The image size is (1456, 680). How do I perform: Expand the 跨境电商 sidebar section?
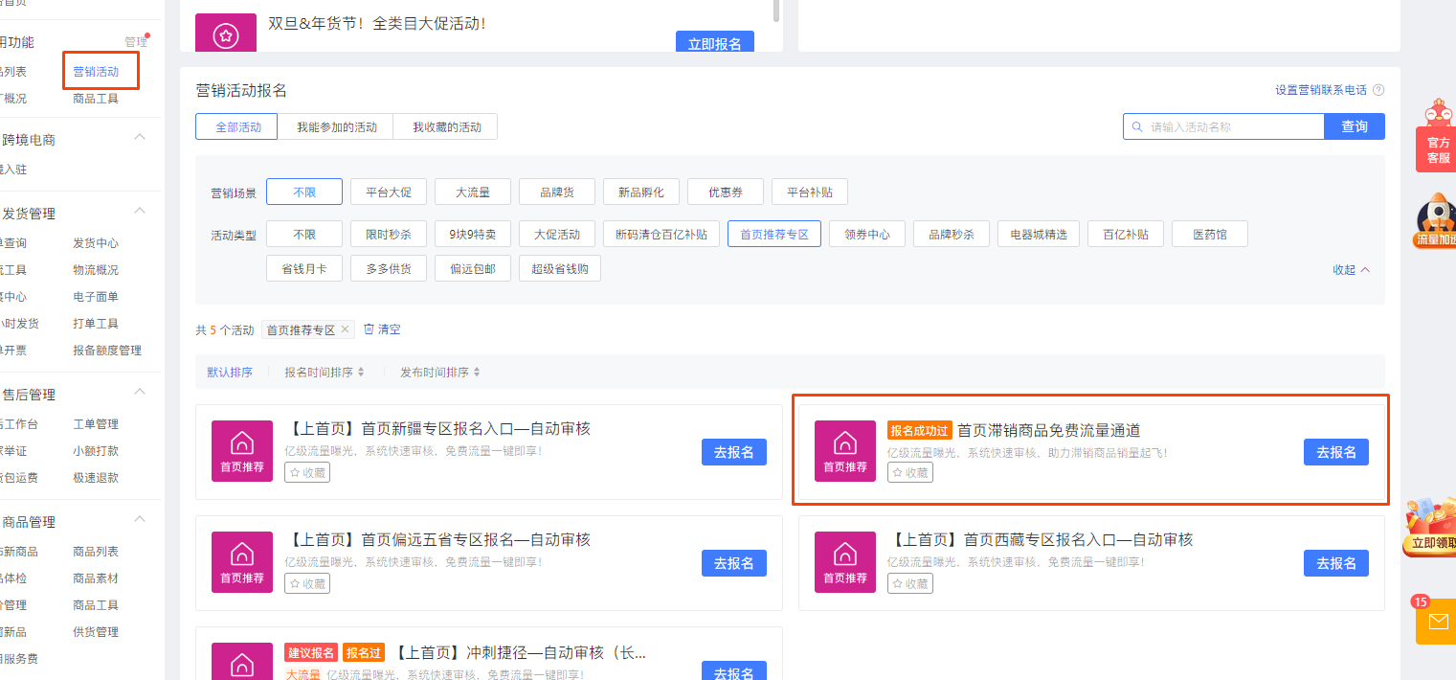[x=140, y=136]
